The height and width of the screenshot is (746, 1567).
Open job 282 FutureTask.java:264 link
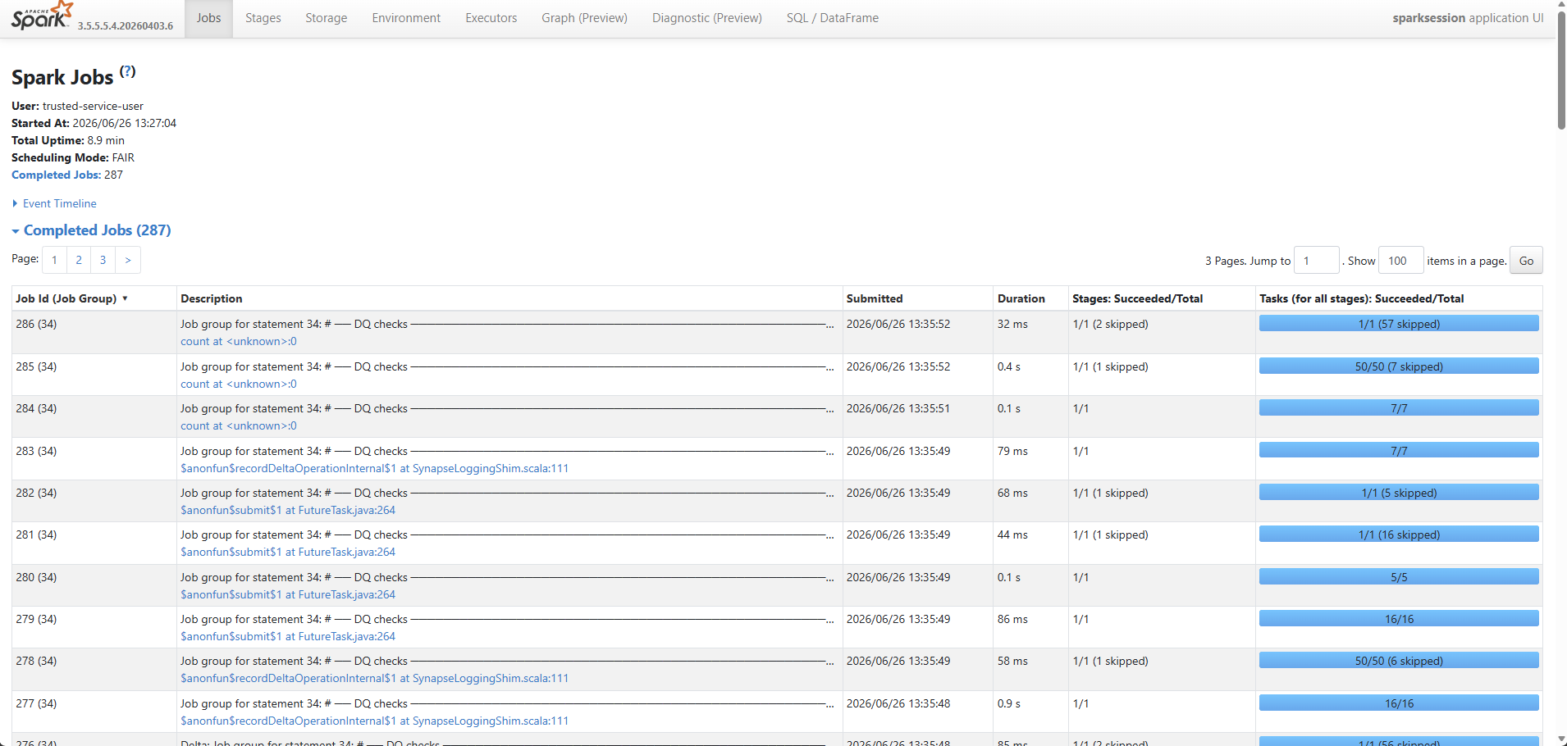(x=288, y=510)
